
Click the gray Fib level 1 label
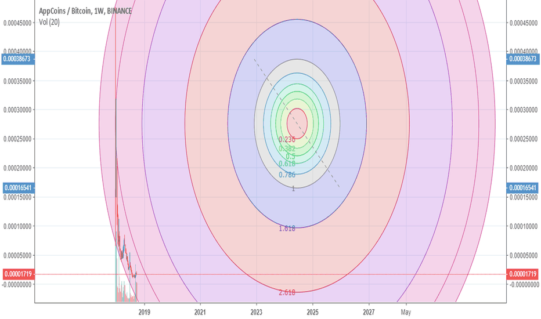[x=294, y=189]
